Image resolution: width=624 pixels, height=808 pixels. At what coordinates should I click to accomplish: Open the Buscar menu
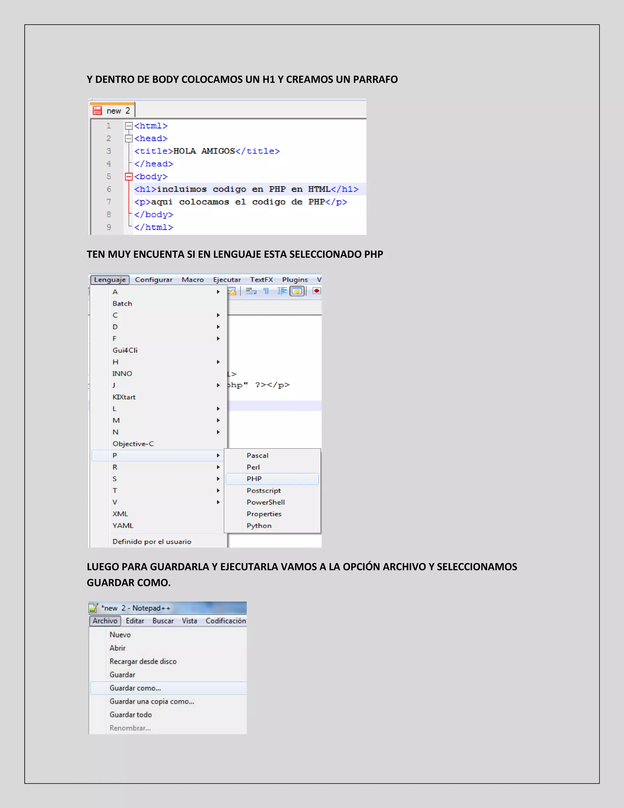[163, 621]
